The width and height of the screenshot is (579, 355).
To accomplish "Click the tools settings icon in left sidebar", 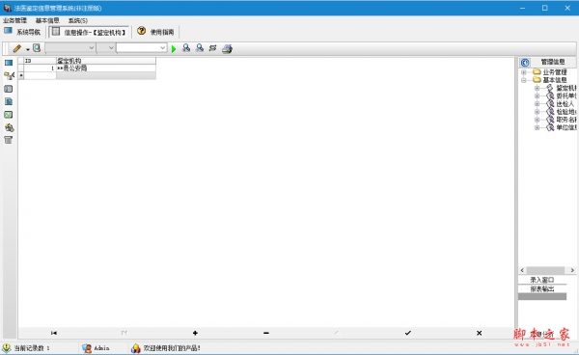I will [9, 127].
